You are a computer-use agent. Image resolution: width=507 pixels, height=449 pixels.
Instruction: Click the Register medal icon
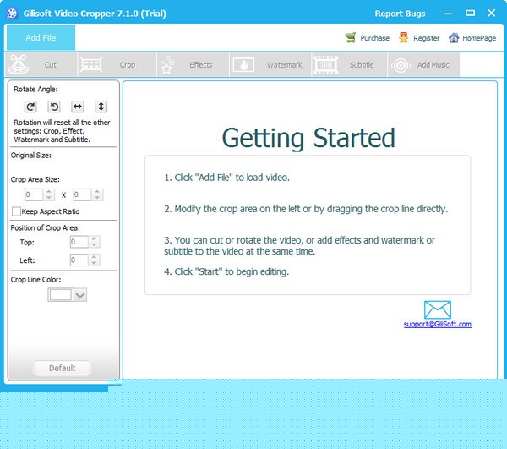point(404,38)
